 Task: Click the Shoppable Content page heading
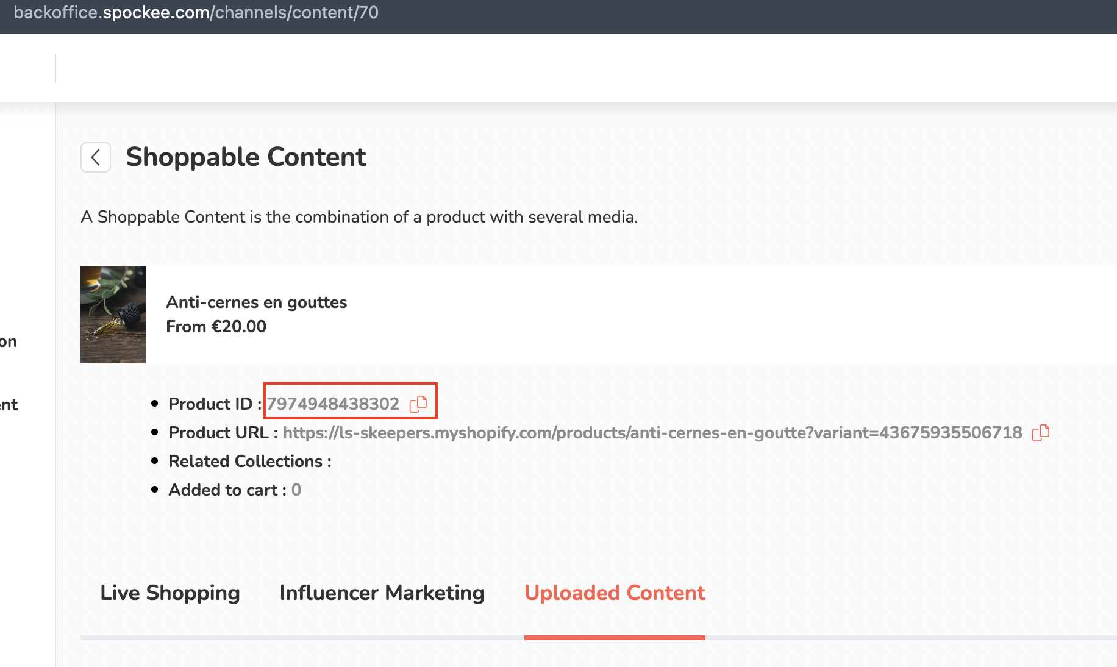coord(246,157)
